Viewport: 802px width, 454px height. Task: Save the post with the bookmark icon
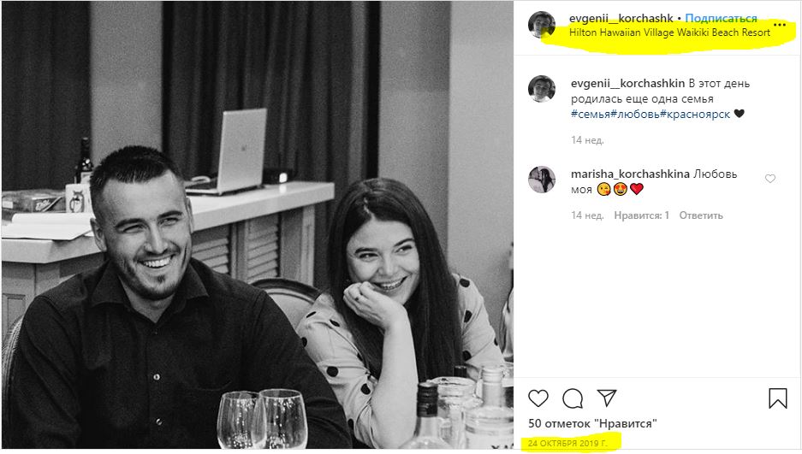[777, 398]
